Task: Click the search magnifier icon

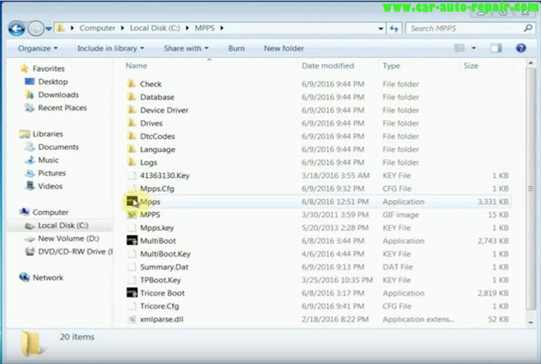Action: coord(528,28)
